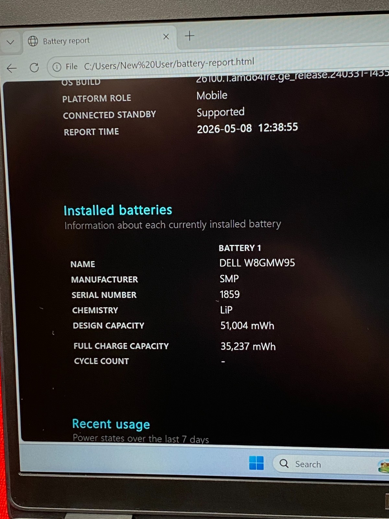The width and height of the screenshot is (389, 519).
Task: Click Information about each currently installed battery subtitle
Action: click(x=172, y=224)
